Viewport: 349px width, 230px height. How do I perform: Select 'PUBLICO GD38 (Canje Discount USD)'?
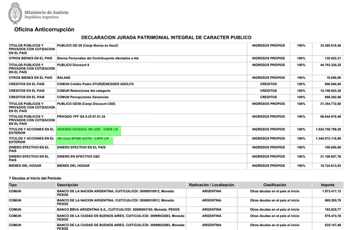(x=86, y=104)
